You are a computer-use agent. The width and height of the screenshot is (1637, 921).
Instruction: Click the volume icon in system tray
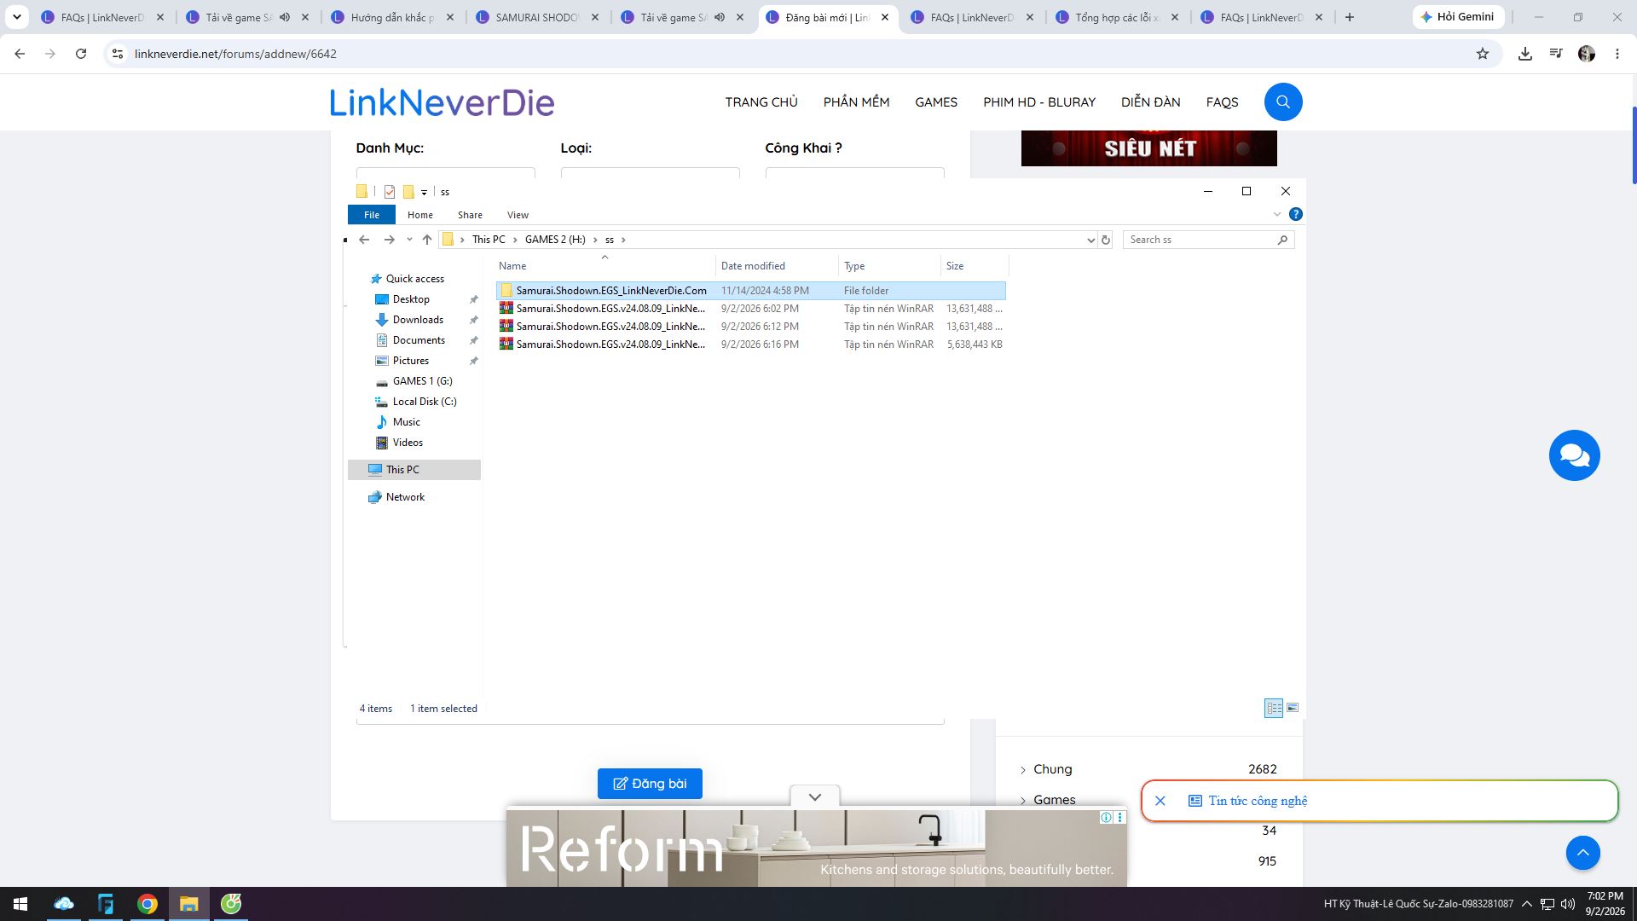1567,904
